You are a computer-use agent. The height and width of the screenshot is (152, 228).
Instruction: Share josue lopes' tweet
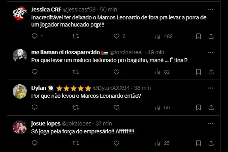(211, 143)
